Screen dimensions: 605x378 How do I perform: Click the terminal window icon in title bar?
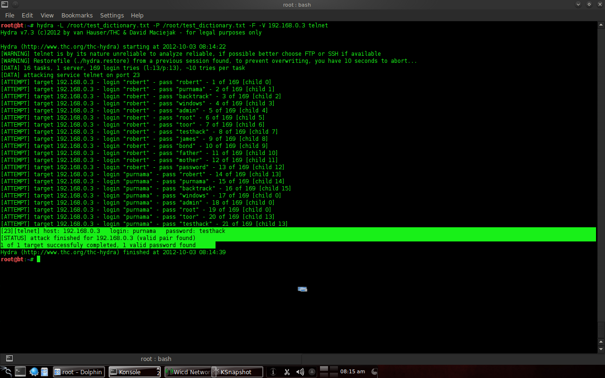click(5, 4)
